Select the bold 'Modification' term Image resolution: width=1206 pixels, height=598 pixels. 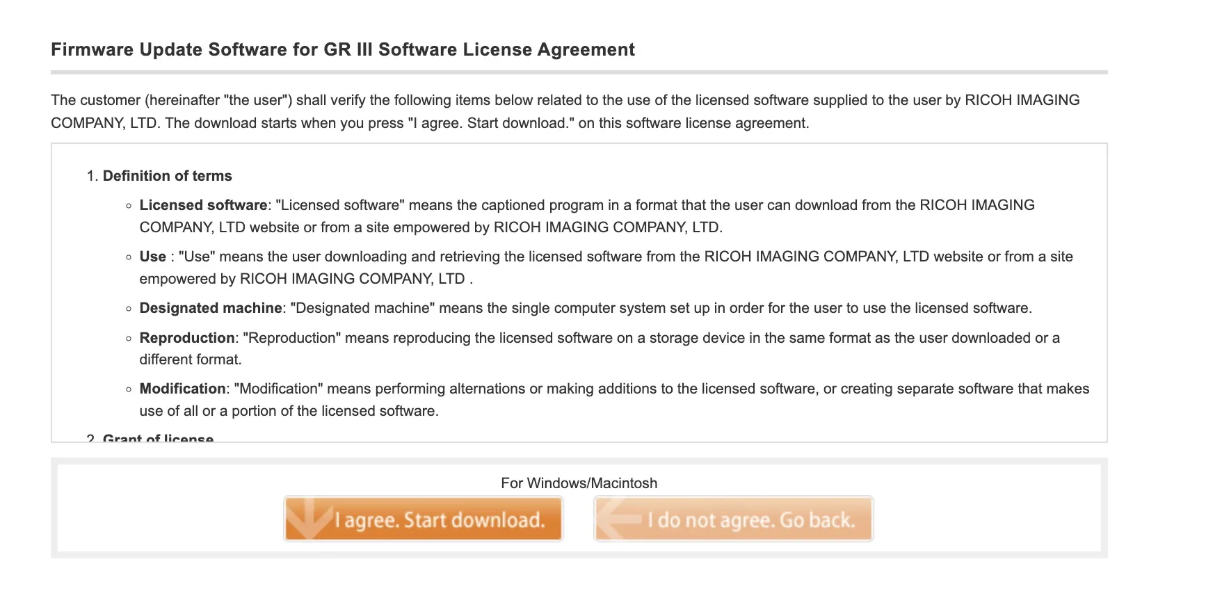[182, 389]
